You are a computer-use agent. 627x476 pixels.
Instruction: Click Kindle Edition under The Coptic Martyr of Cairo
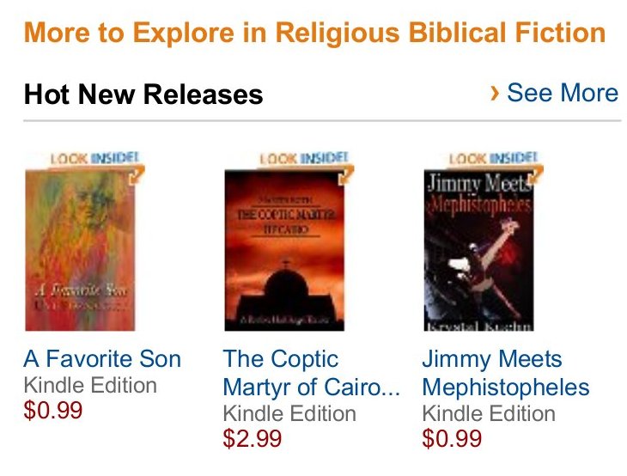click(289, 413)
